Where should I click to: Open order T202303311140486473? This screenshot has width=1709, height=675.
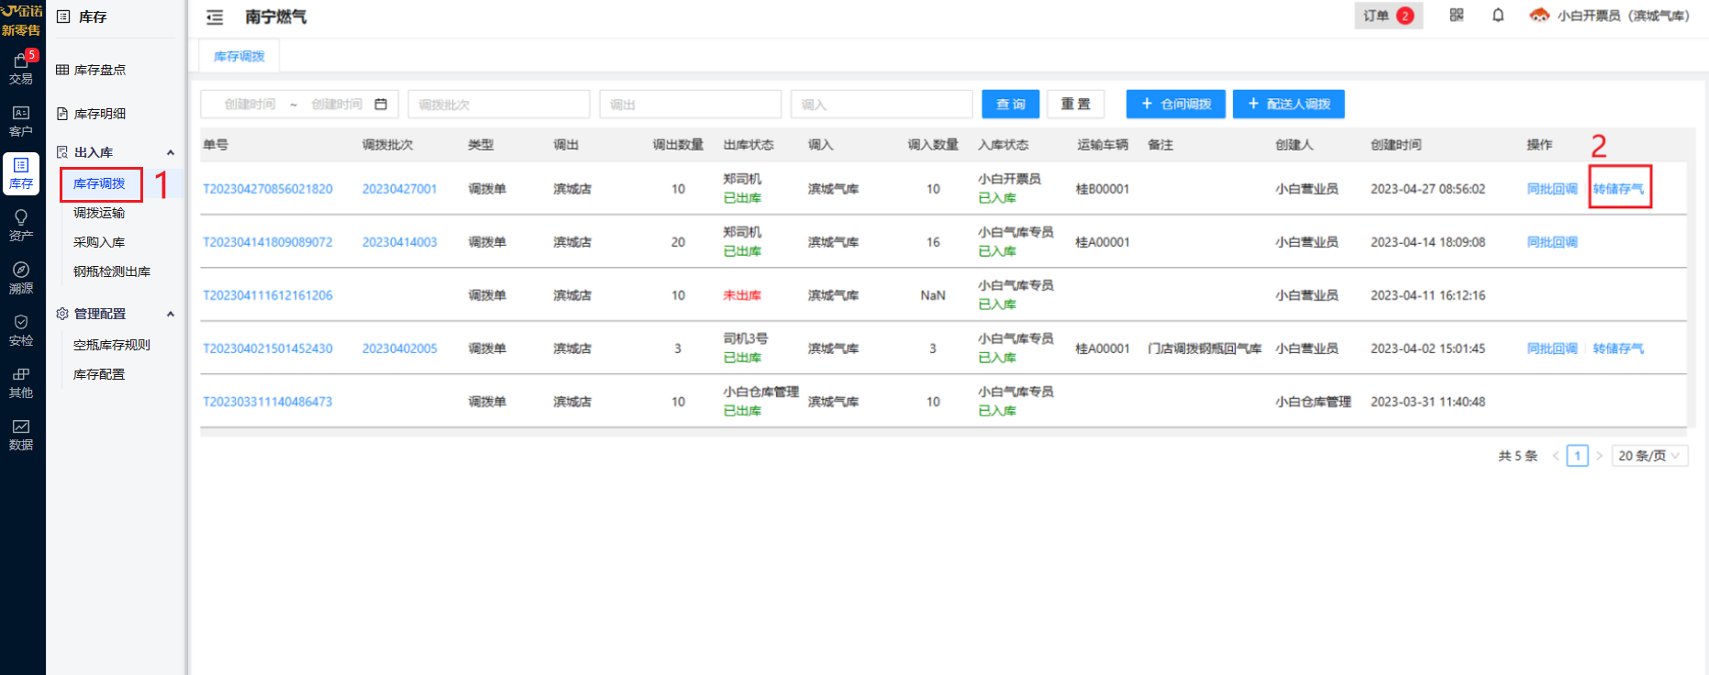(x=268, y=402)
